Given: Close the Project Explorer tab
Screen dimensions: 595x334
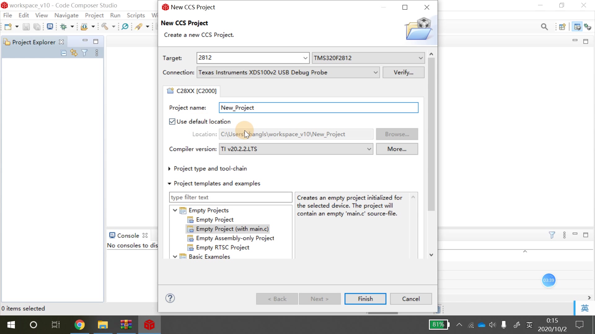Looking at the screenshot, I should point(61,42).
